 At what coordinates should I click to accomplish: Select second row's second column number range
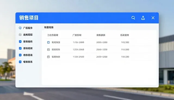78,49
